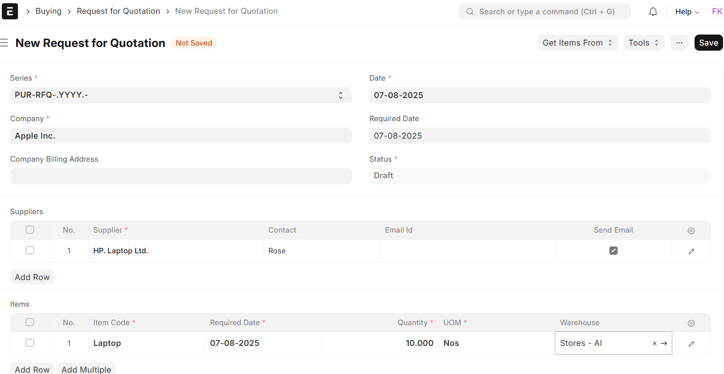The height and width of the screenshot is (374, 724).
Task: Open the Get Items From dropdown
Action: 577,43
